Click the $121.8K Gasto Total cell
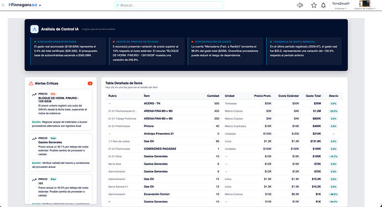Image resolution: width=382 pixels, height=207 pixels. pos(316,141)
